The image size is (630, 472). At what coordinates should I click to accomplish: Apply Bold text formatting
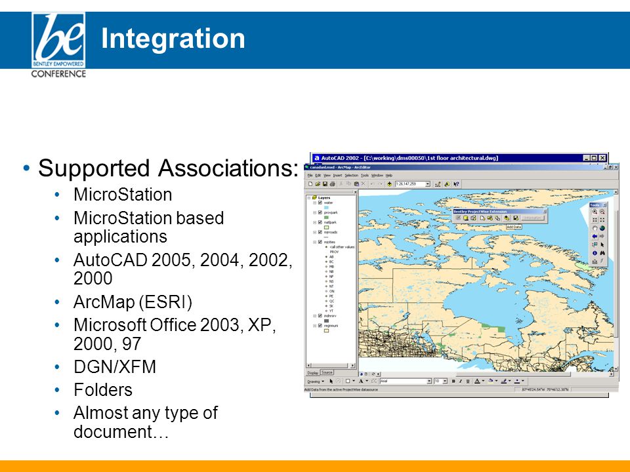coord(453,381)
